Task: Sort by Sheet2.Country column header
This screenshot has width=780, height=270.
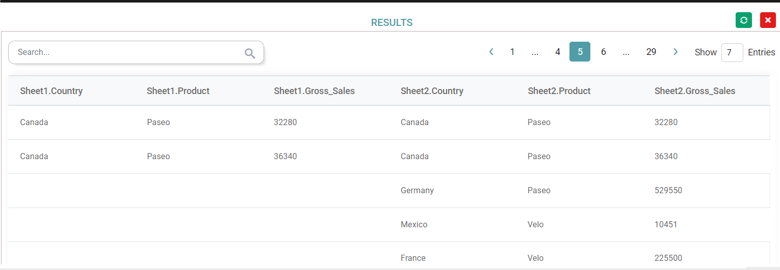Action: (x=432, y=91)
